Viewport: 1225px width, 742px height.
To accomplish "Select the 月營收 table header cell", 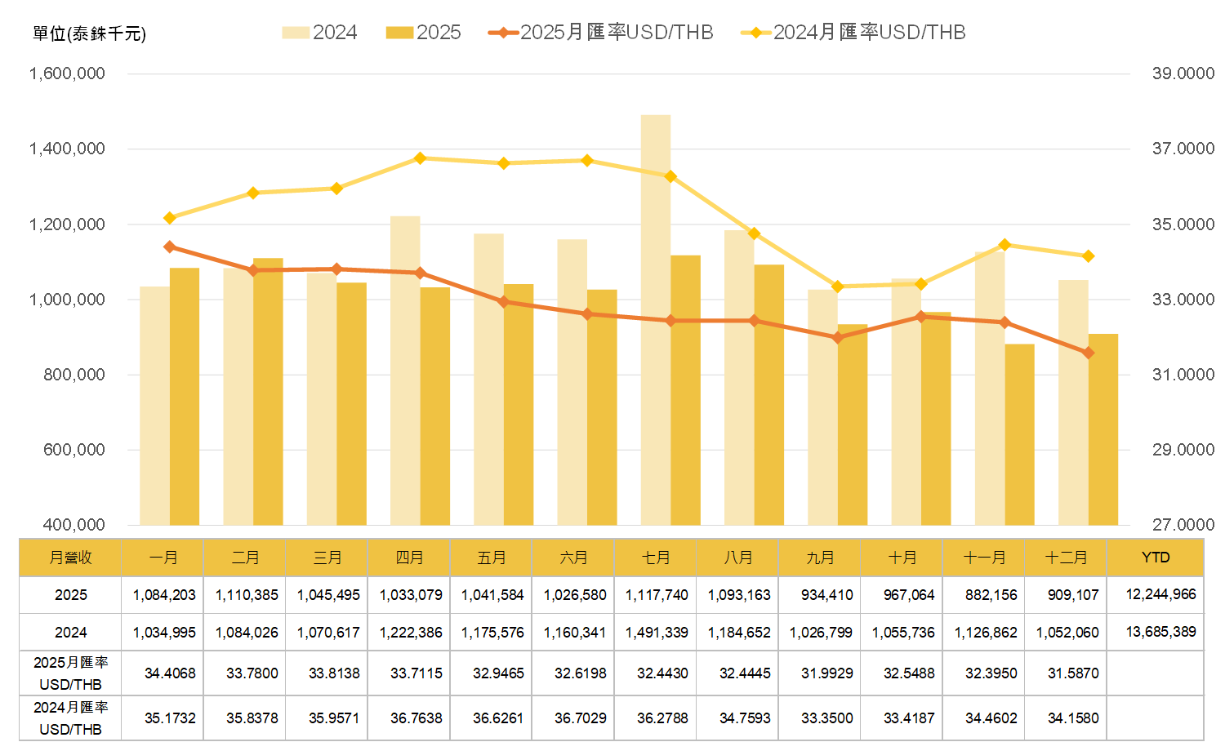I will 70,558.
